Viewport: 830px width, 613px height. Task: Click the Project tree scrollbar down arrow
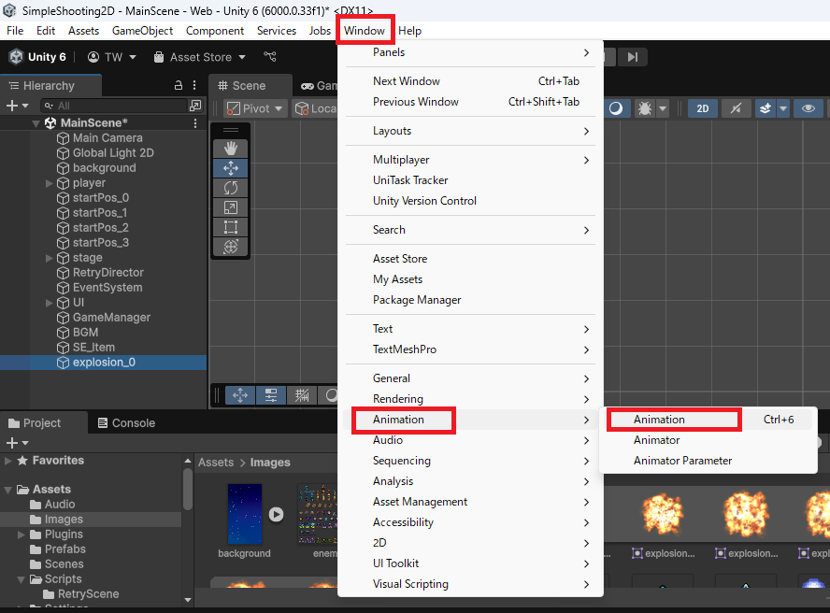187,600
